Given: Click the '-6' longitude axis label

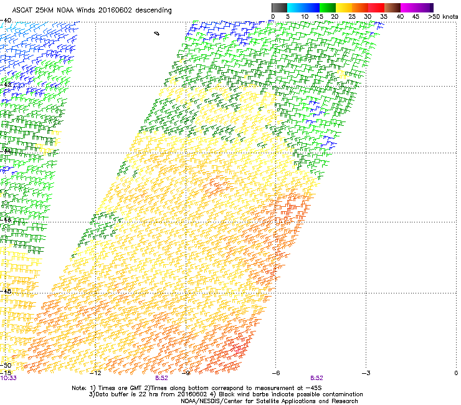Looking at the screenshot, I should [275, 373].
